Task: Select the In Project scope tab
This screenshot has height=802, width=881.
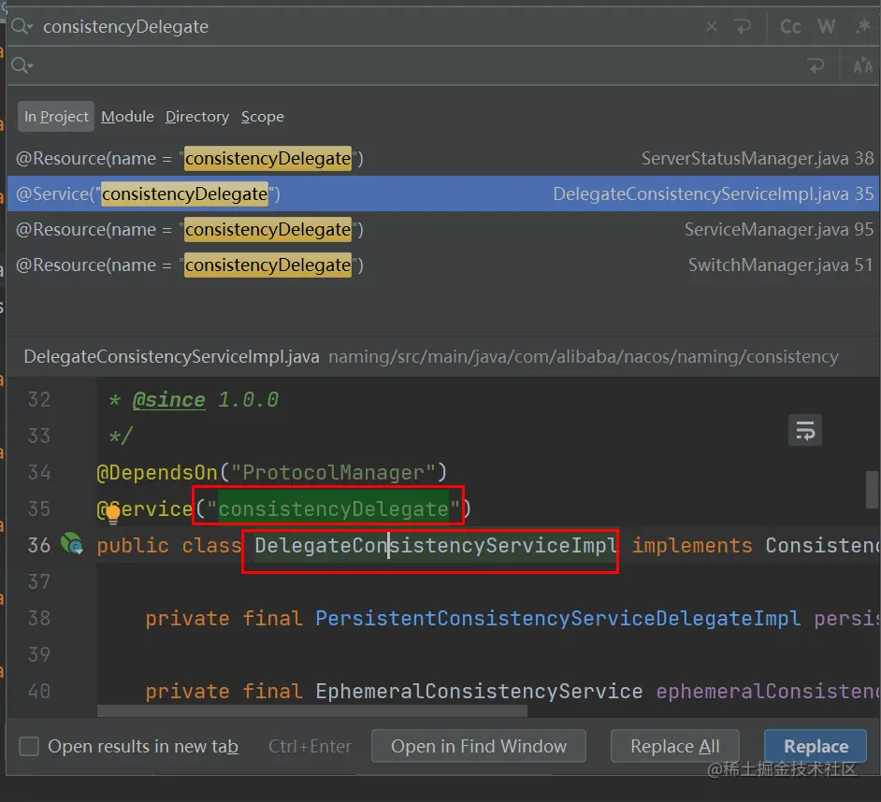Action: [56, 116]
